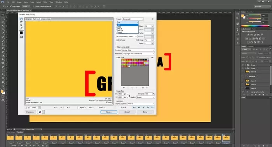The width and height of the screenshot is (272, 147).
Task: Click the Vibrance adjustment triangle icon
Action: (262, 35)
